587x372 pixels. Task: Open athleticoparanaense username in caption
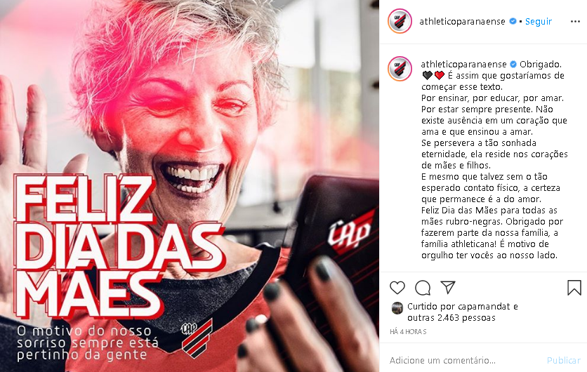coord(463,65)
